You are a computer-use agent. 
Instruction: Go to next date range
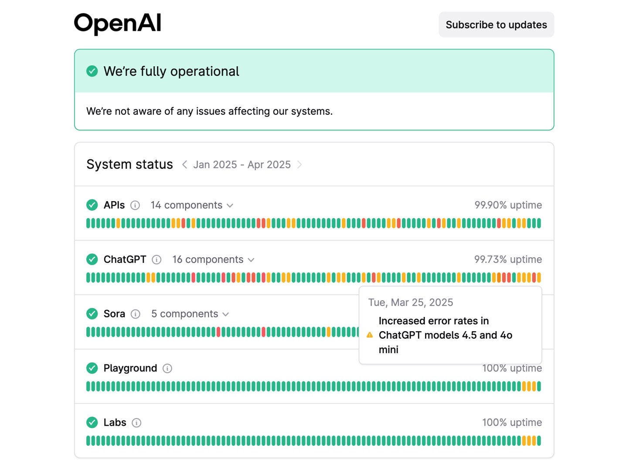coord(299,165)
